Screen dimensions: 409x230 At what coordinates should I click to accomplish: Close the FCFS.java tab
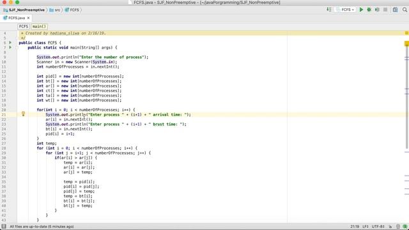click(x=28, y=18)
